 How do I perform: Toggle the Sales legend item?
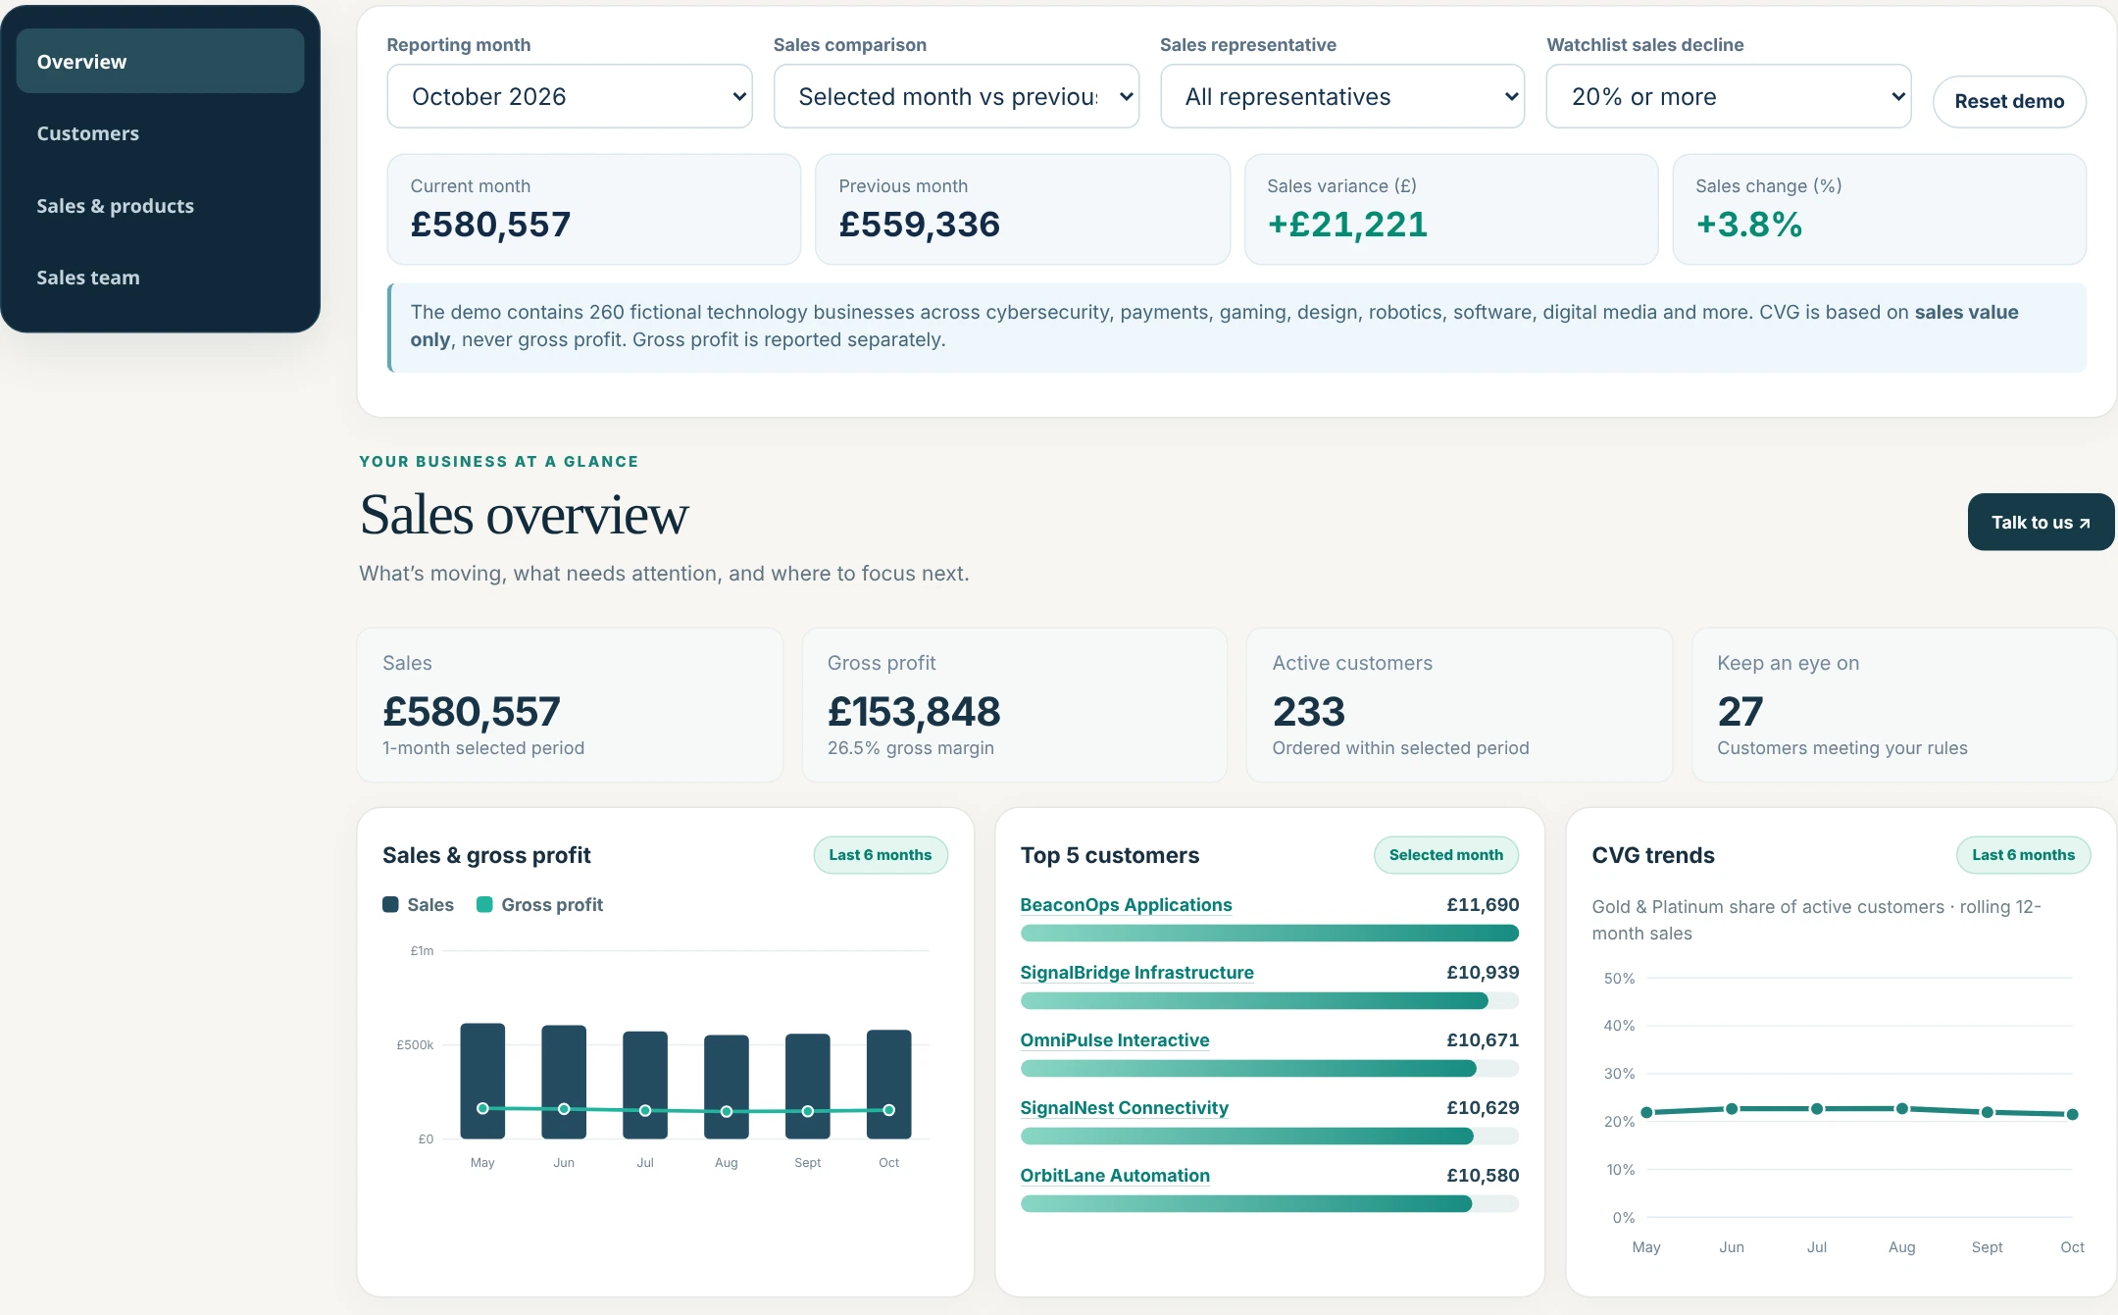point(419,905)
